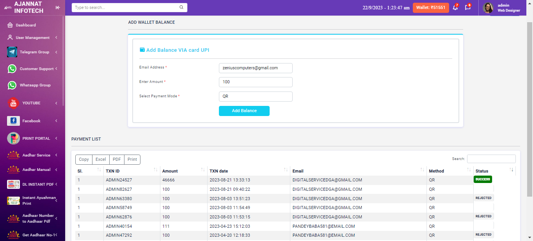Expand the User Management menu
Image resolution: width=533 pixels, height=241 pixels.
click(33, 38)
